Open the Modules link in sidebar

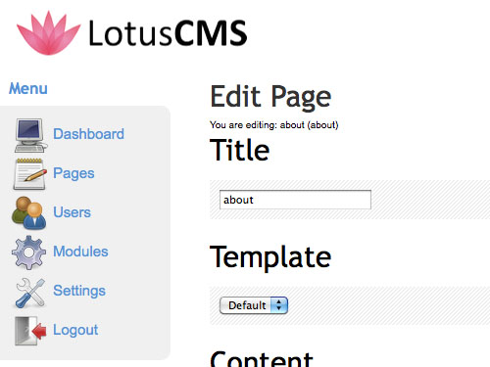[80, 252]
